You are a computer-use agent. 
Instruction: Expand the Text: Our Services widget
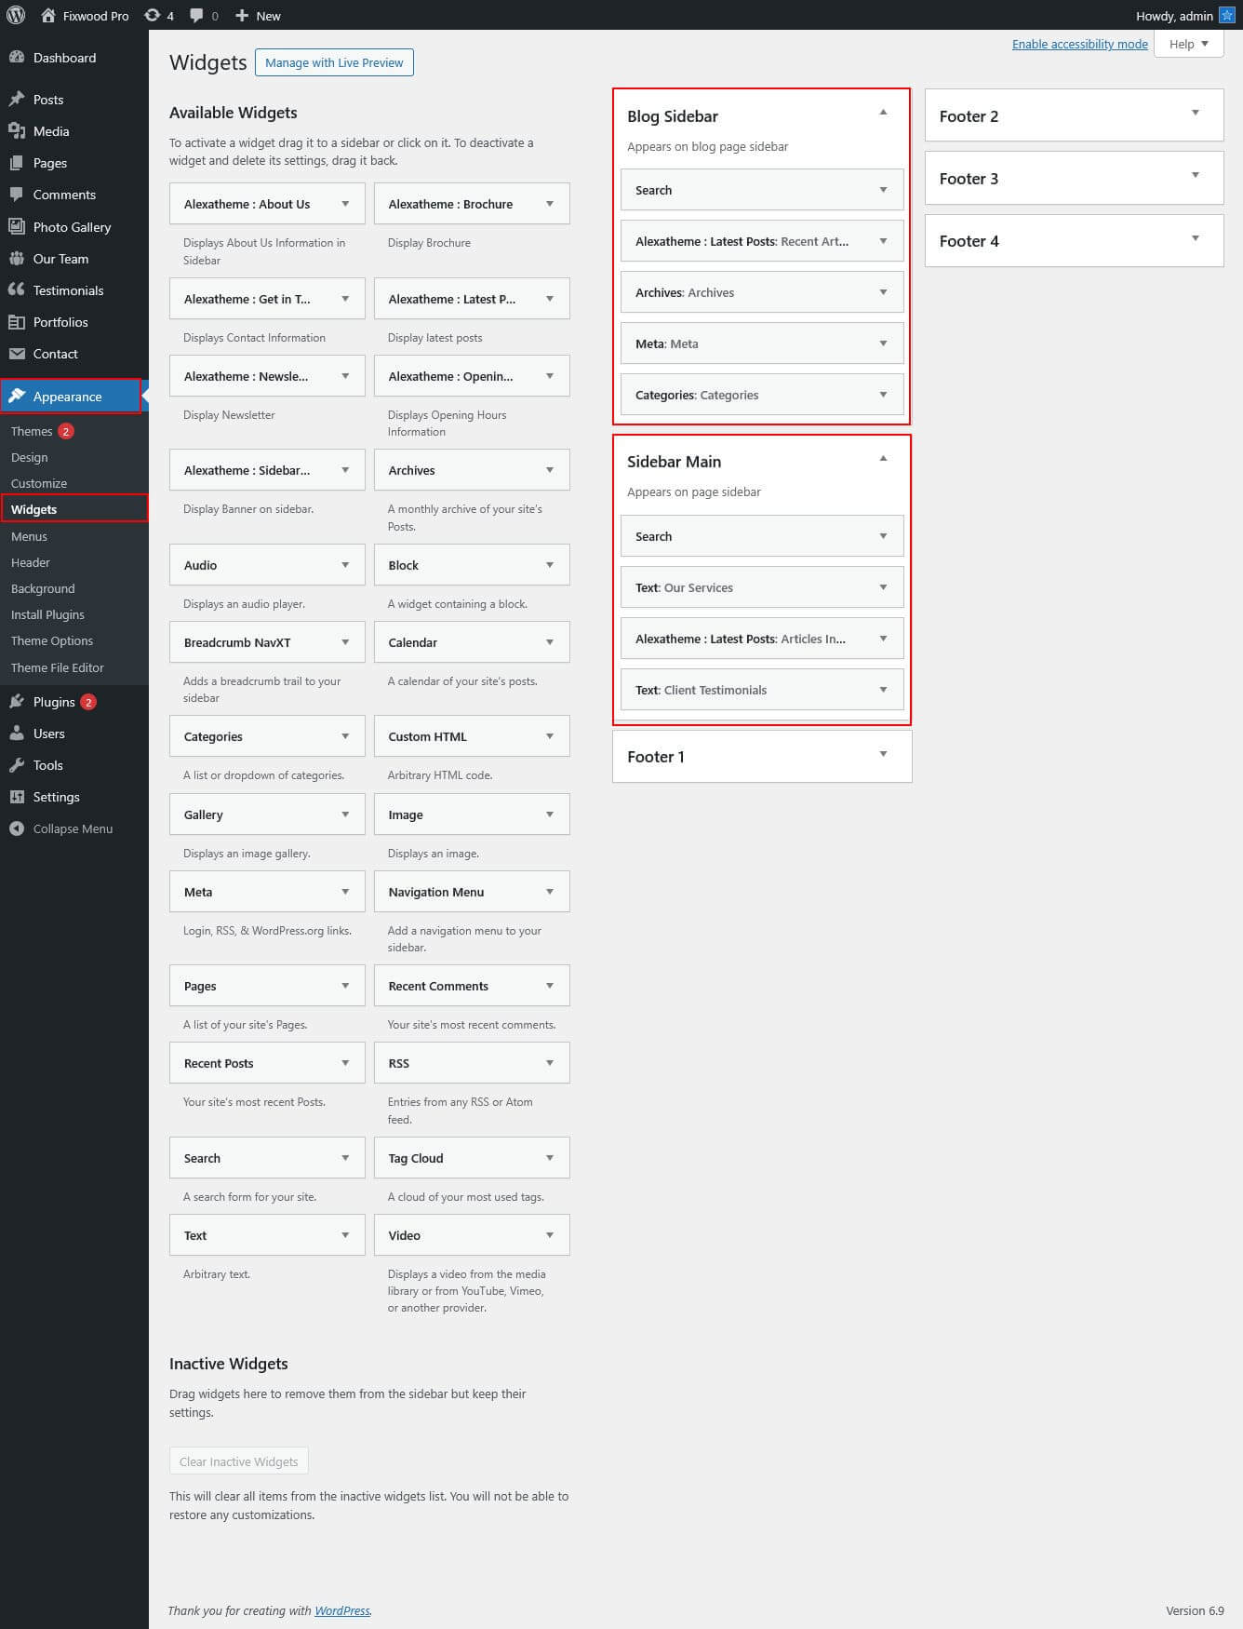[883, 587]
